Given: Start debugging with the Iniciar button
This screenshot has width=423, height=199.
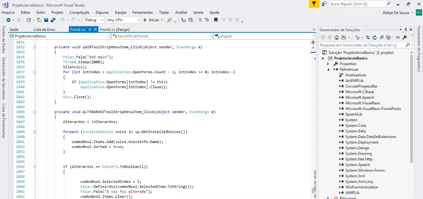Looking at the screenshot, I should coord(151,20).
